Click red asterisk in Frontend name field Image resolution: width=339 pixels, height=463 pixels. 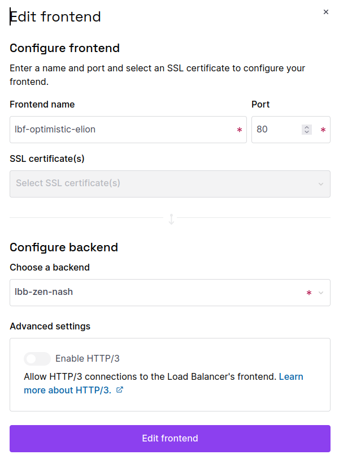pos(239,130)
